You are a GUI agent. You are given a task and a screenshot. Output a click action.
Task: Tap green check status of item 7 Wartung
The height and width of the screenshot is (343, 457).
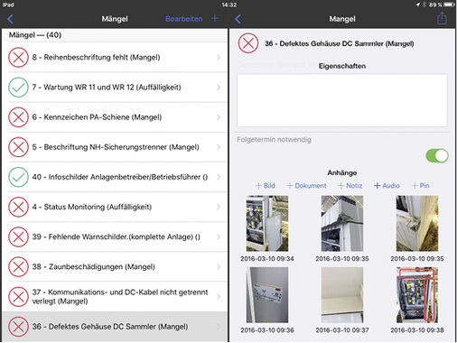click(18, 88)
